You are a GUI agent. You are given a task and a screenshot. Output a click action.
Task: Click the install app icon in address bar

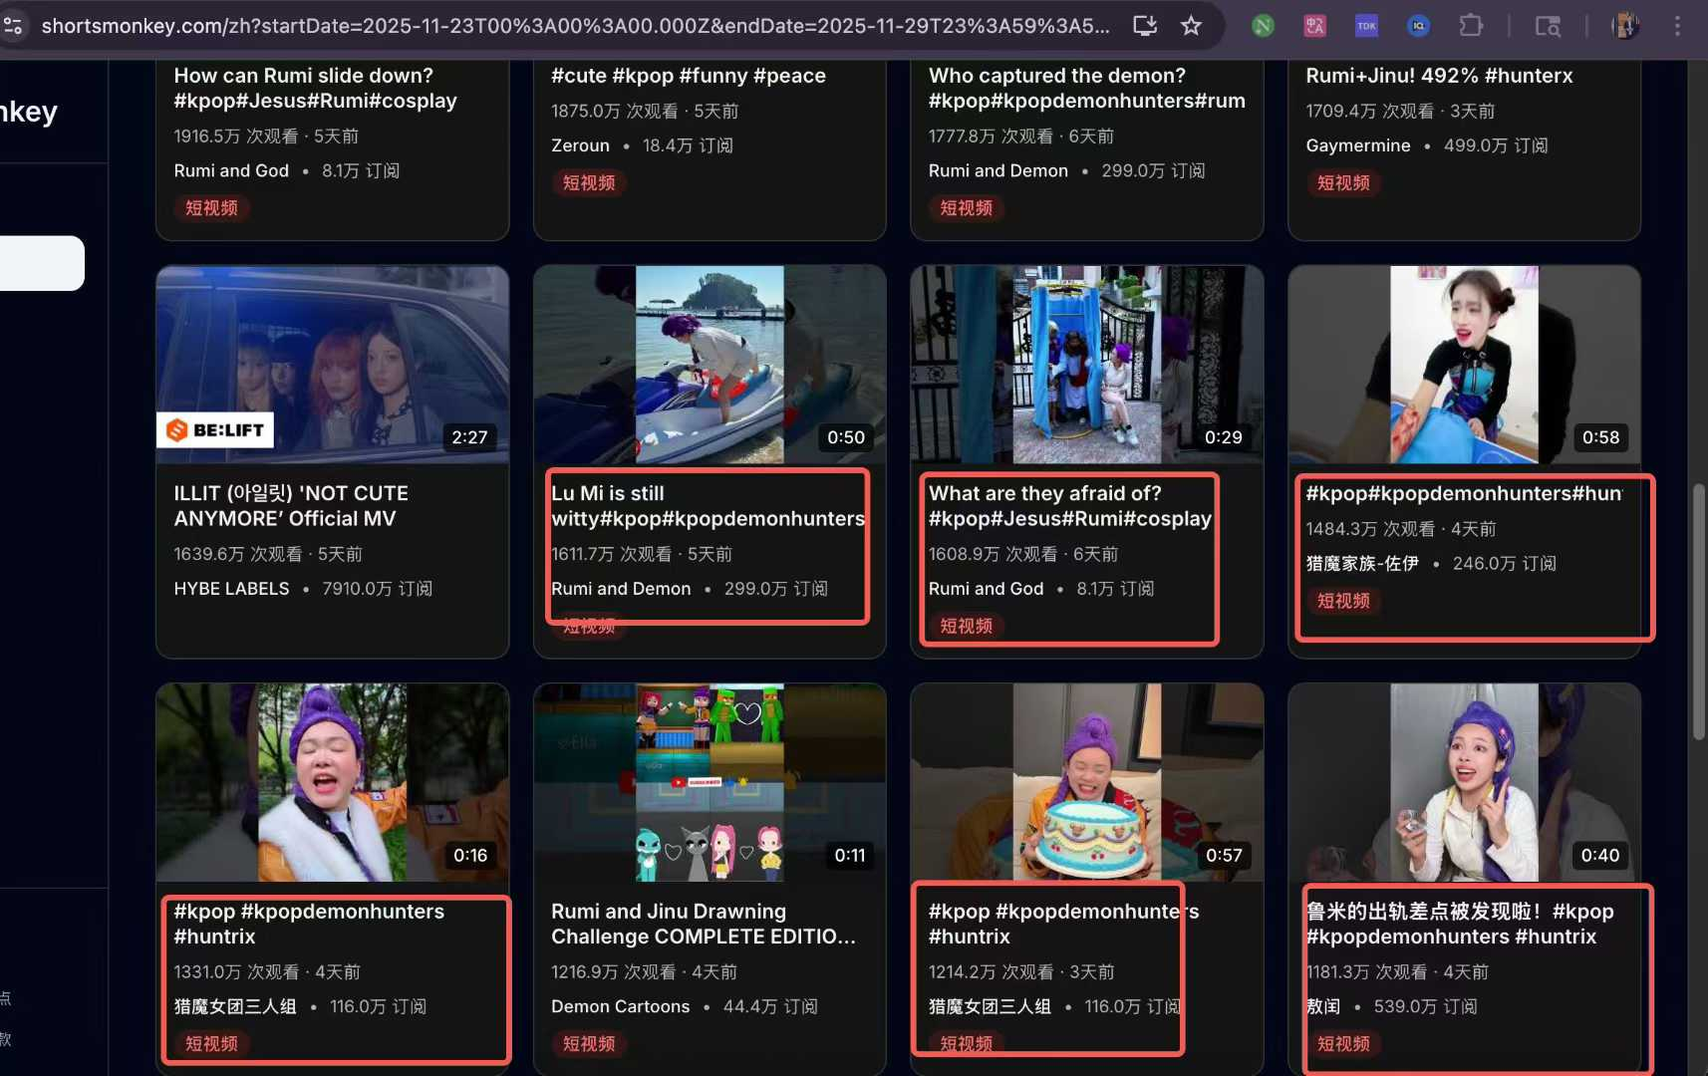point(1145,26)
